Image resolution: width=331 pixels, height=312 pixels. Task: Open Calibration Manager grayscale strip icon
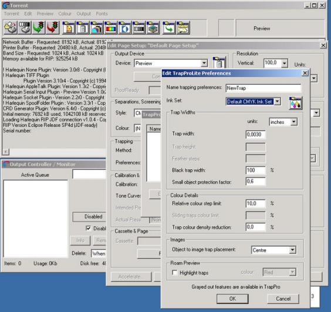click(x=139, y=28)
